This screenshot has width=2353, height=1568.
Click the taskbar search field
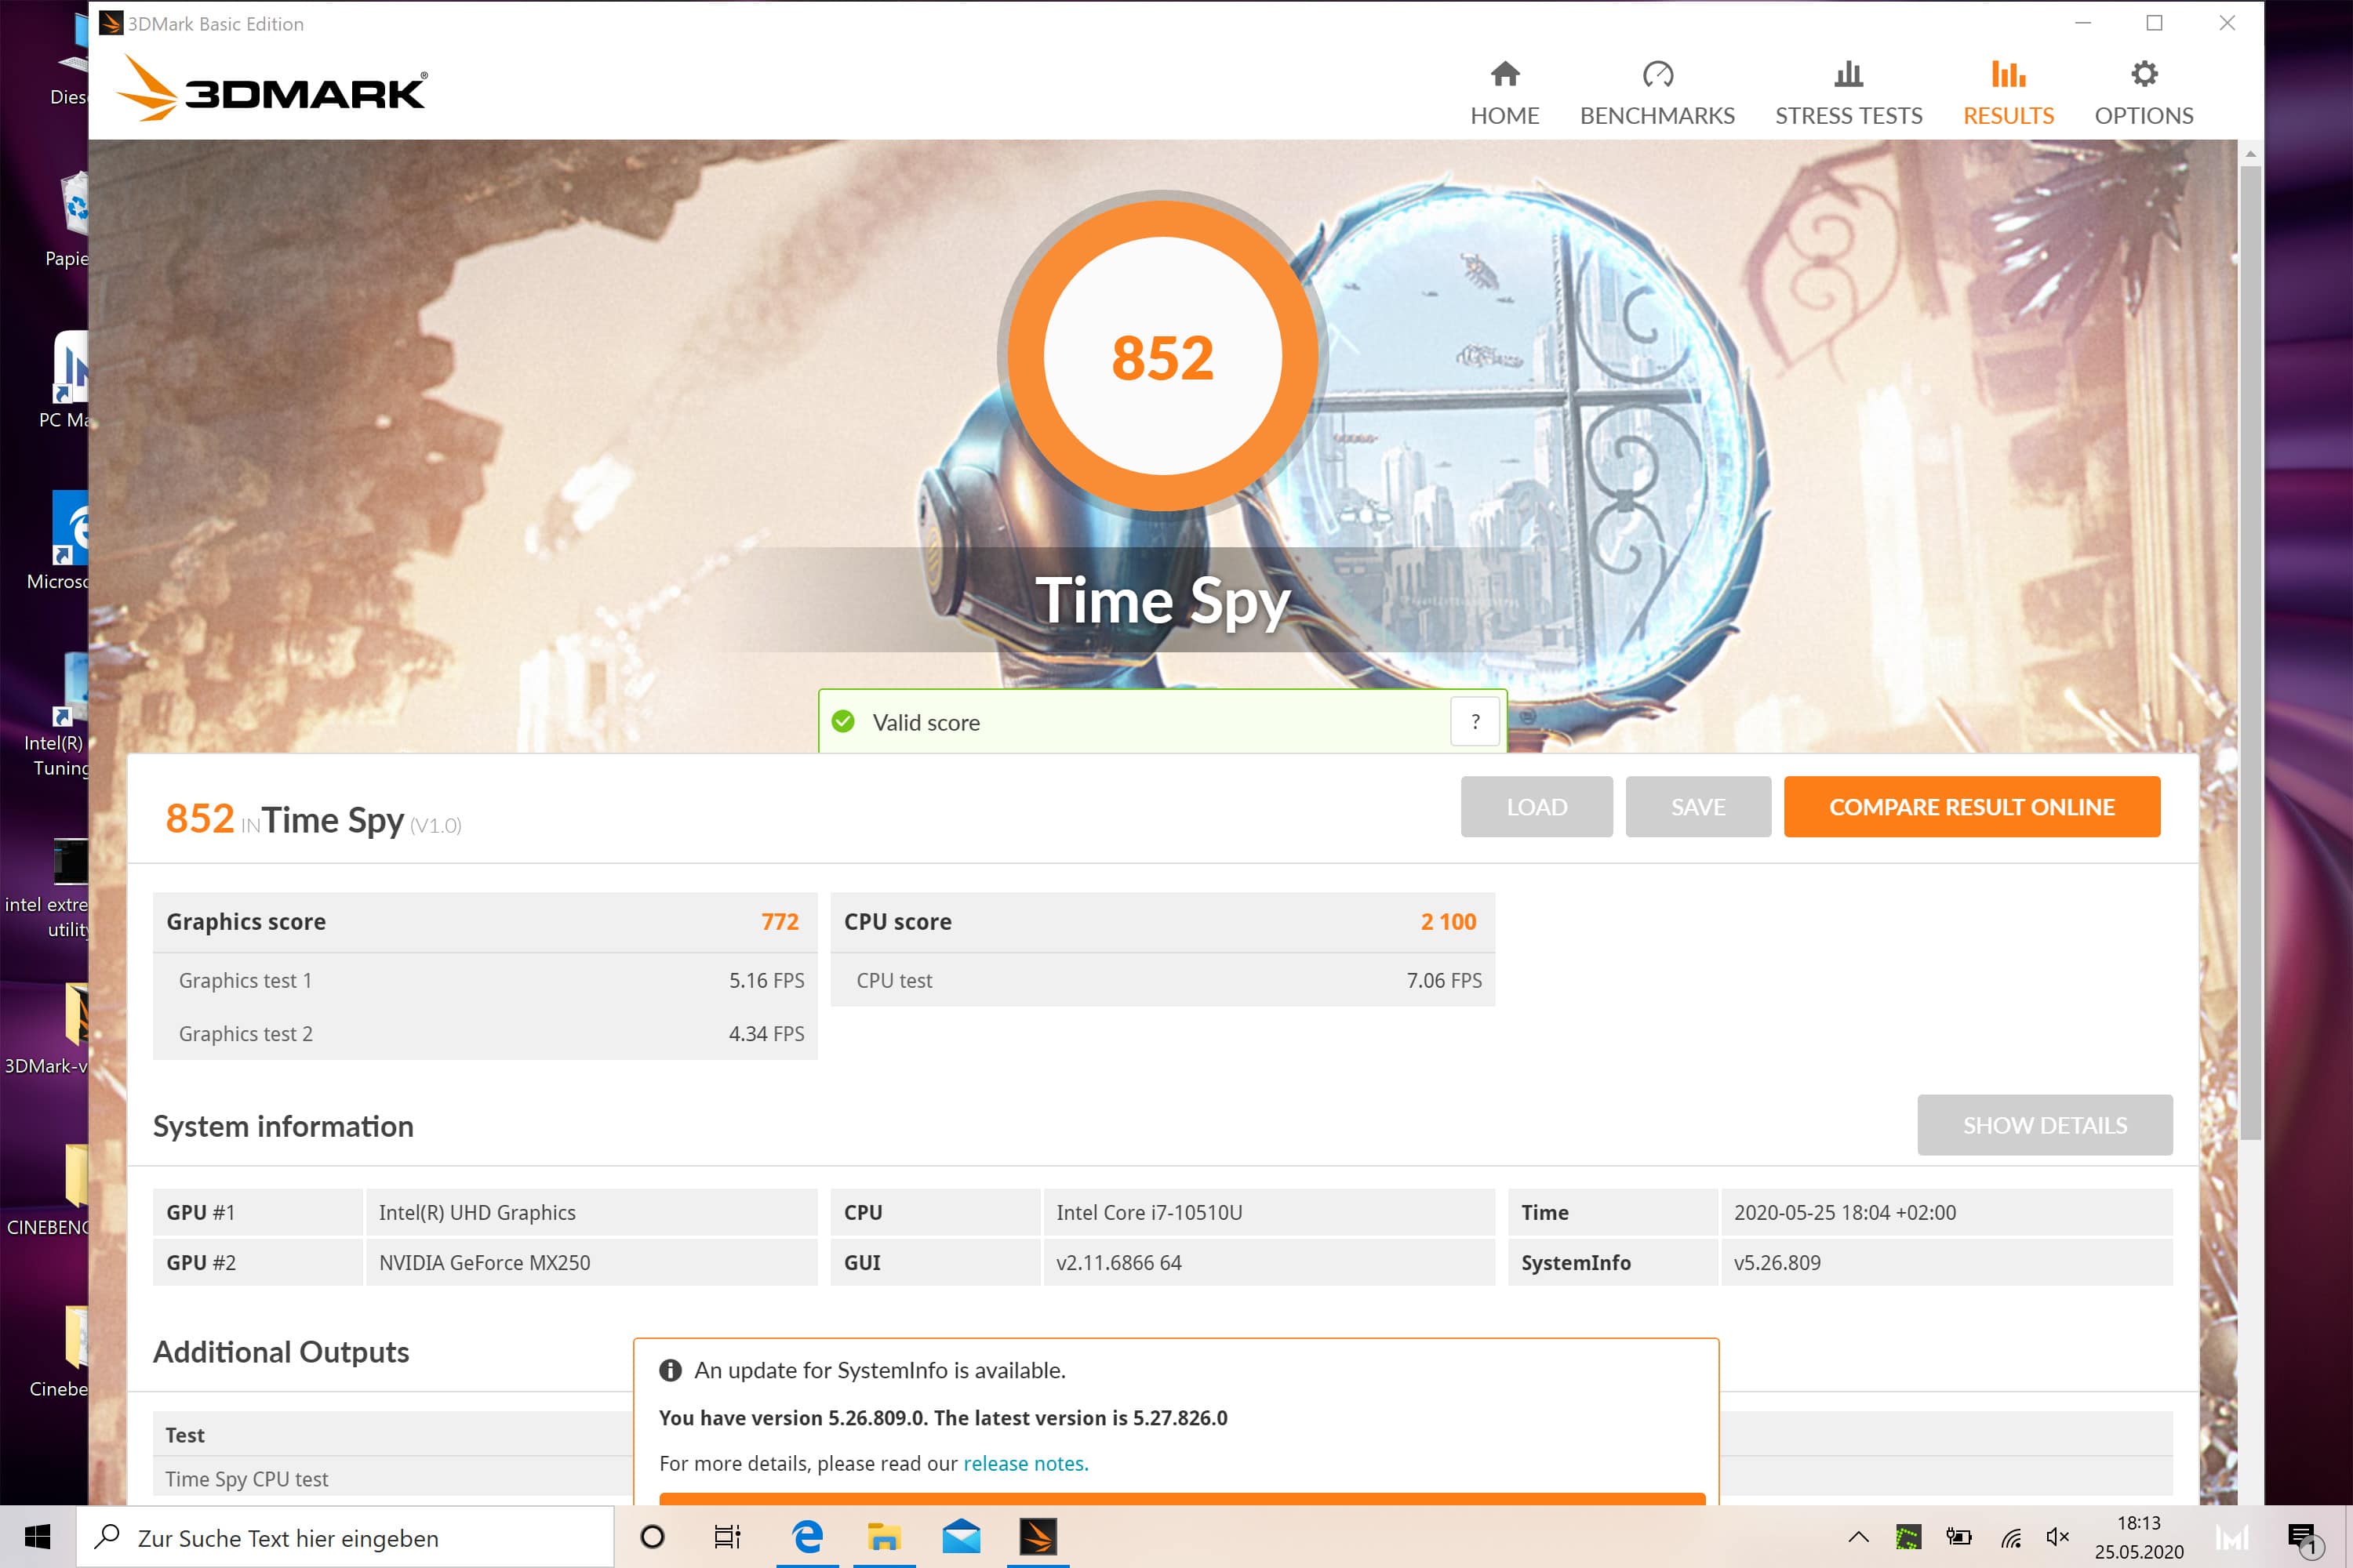[x=345, y=1537]
